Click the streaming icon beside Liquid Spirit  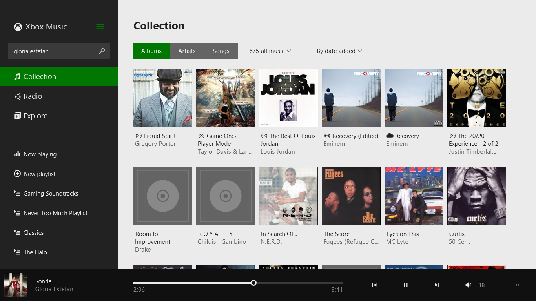coord(138,136)
